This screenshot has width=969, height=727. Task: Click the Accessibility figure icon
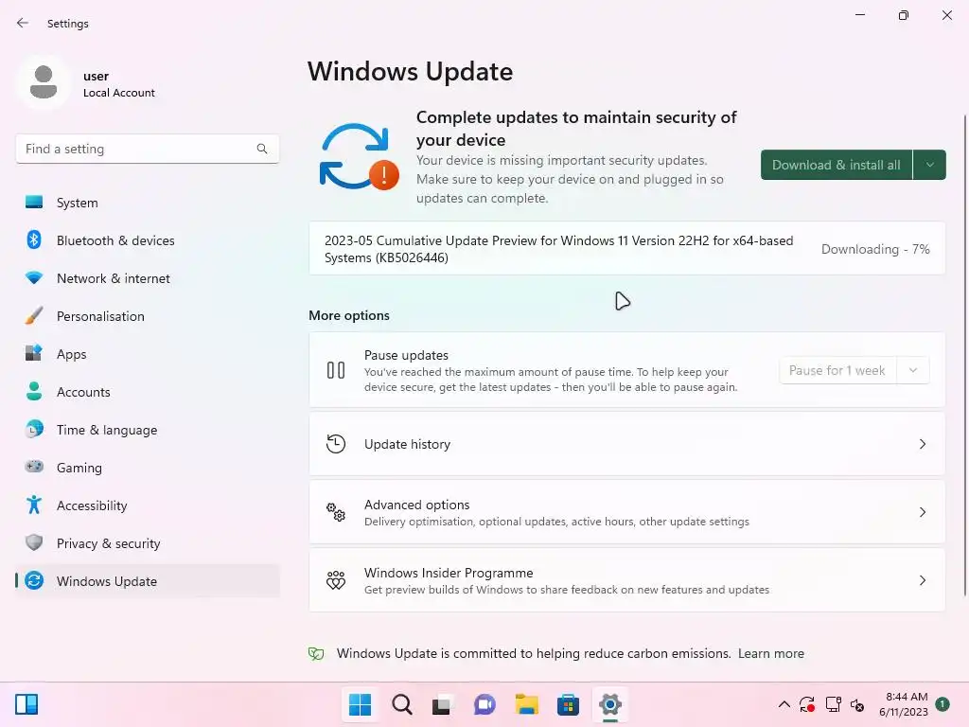coord(34,505)
